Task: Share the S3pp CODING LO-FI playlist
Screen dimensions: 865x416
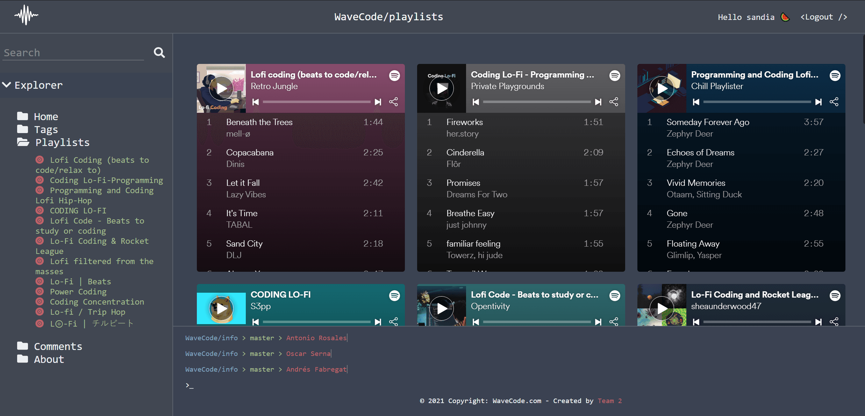Action: coord(394,322)
